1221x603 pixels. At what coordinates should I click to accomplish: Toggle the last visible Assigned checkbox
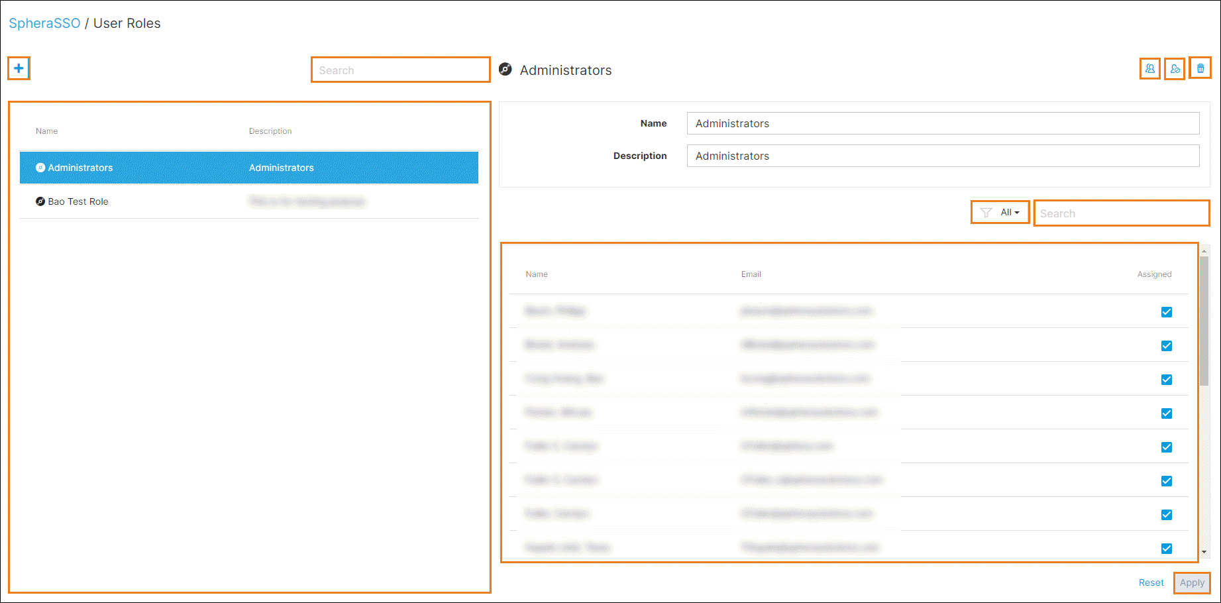click(x=1166, y=549)
